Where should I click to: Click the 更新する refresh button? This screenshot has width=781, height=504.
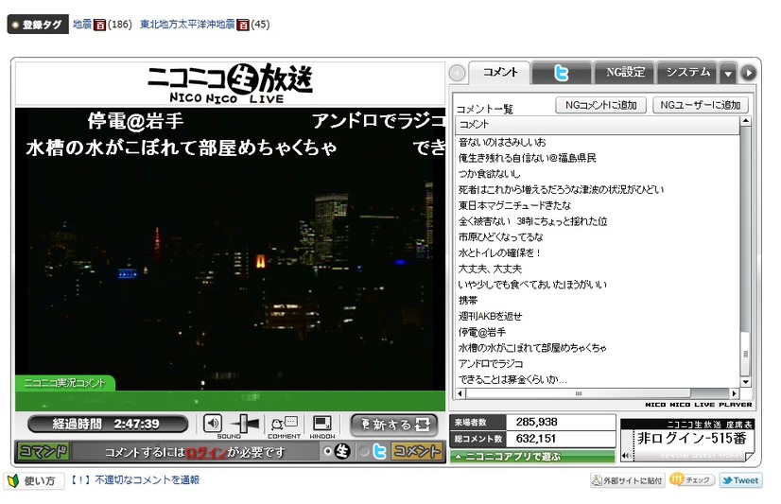pyautogui.click(x=393, y=425)
